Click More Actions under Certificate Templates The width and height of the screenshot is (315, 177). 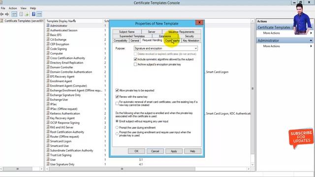[271, 33]
